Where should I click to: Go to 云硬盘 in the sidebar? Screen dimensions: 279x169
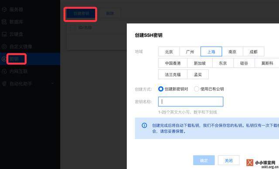tap(16, 34)
